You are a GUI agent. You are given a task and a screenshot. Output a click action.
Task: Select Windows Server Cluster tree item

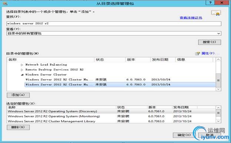tap(46, 75)
